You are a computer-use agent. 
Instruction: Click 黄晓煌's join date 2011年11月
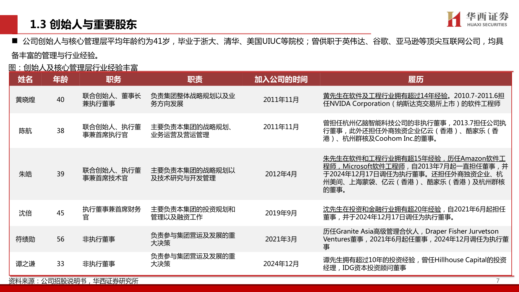pos(281,100)
